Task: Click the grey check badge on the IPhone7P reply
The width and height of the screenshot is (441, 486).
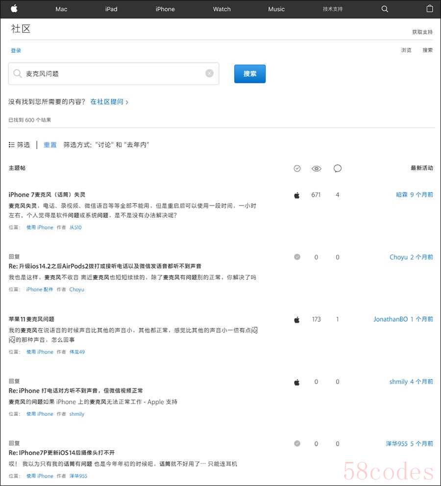Action: 297,443
